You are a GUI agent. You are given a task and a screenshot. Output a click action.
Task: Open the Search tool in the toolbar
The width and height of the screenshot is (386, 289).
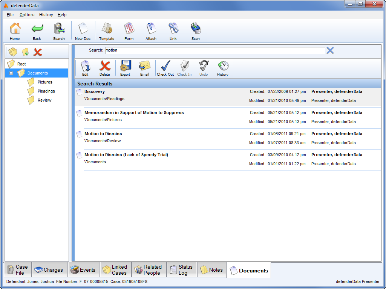point(59,31)
